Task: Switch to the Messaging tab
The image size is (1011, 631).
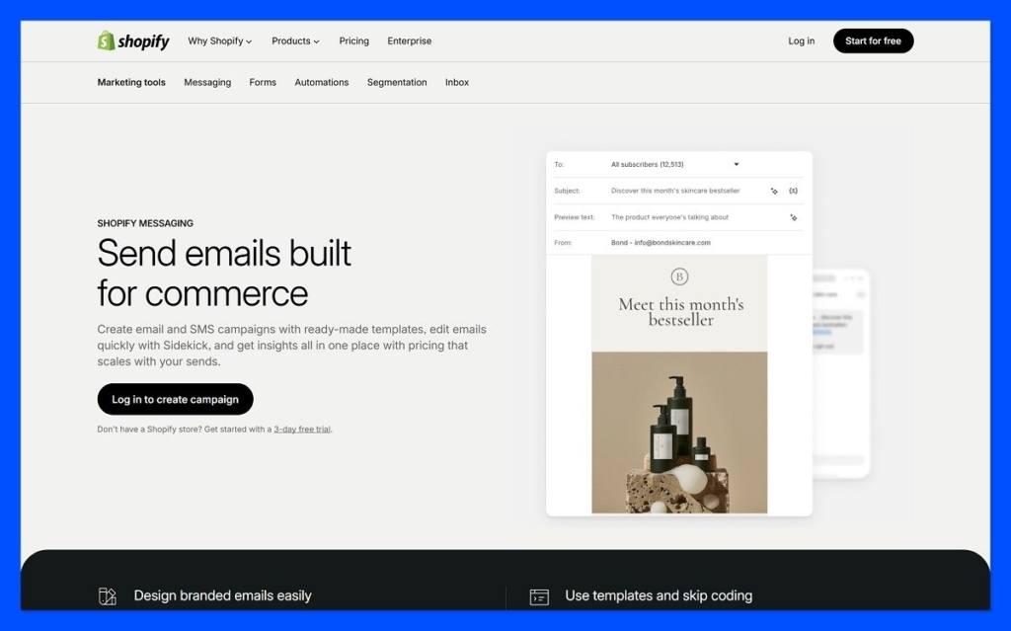Action: 207,82
